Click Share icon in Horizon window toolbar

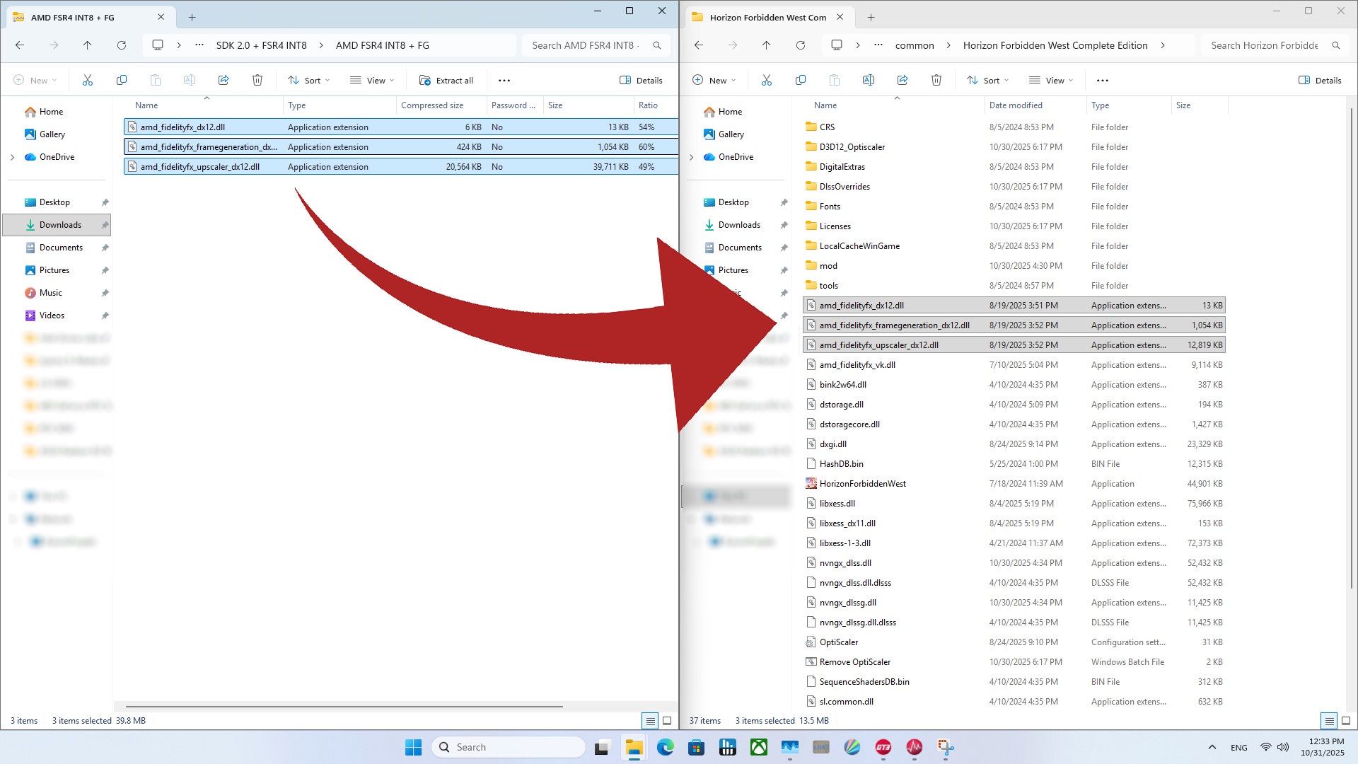point(903,80)
